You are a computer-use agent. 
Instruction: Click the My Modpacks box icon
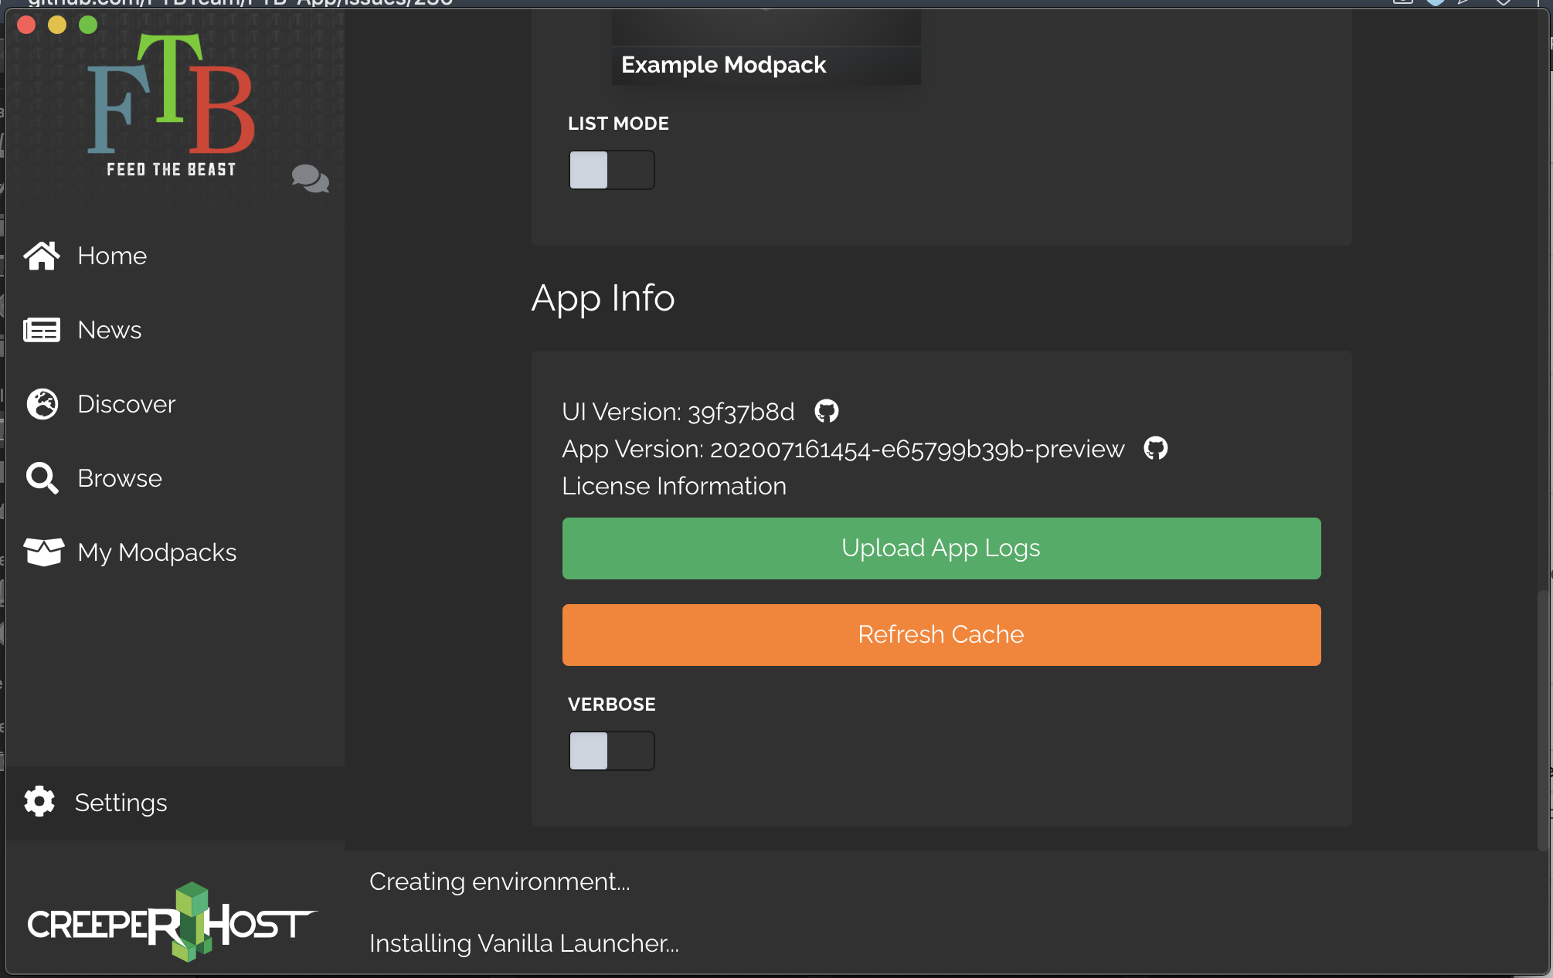click(43, 552)
